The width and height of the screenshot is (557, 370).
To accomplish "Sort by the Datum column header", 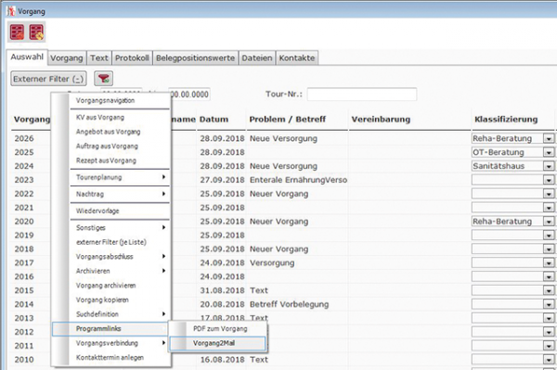I will click(214, 120).
